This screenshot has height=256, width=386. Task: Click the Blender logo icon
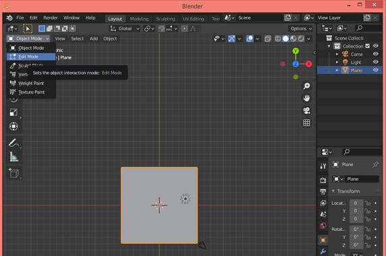click(9, 18)
